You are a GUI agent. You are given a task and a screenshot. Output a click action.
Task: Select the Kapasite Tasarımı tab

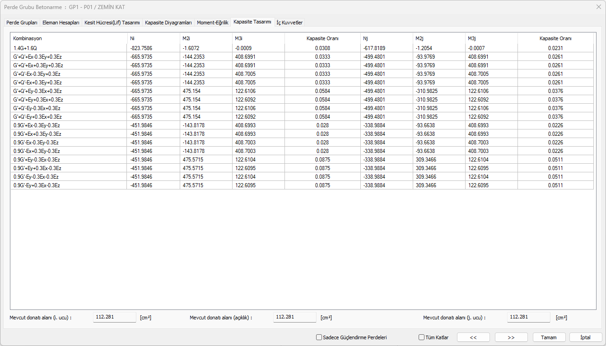(252, 22)
